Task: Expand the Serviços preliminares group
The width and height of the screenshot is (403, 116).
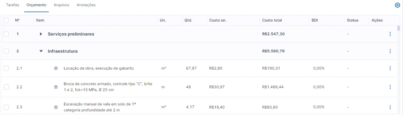Action: coord(41,34)
